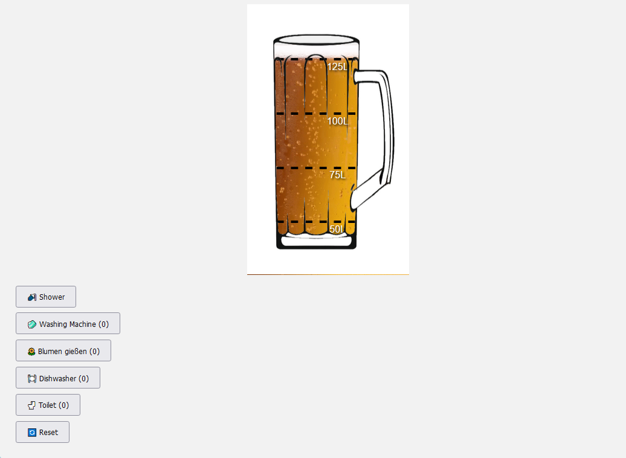Click the 125L mark on the mug
Image resolution: width=626 pixels, height=458 pixels.
337,66
